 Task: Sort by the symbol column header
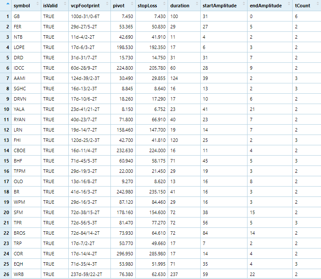tap(26, 6)
